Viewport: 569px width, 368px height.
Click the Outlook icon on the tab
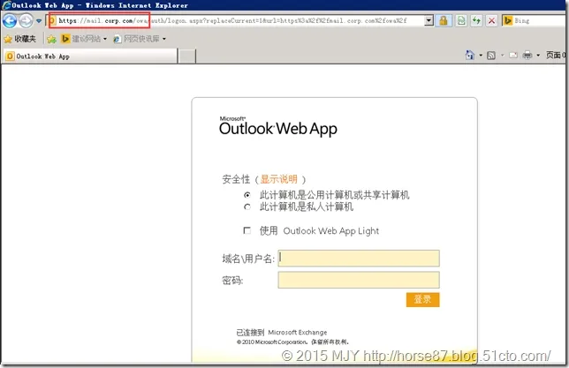click(x=10, y=56)
